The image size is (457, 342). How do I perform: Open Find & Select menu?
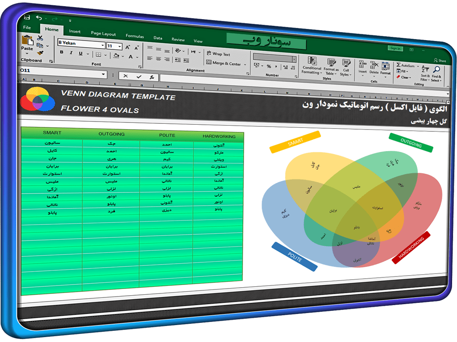(x=436, y=74)
